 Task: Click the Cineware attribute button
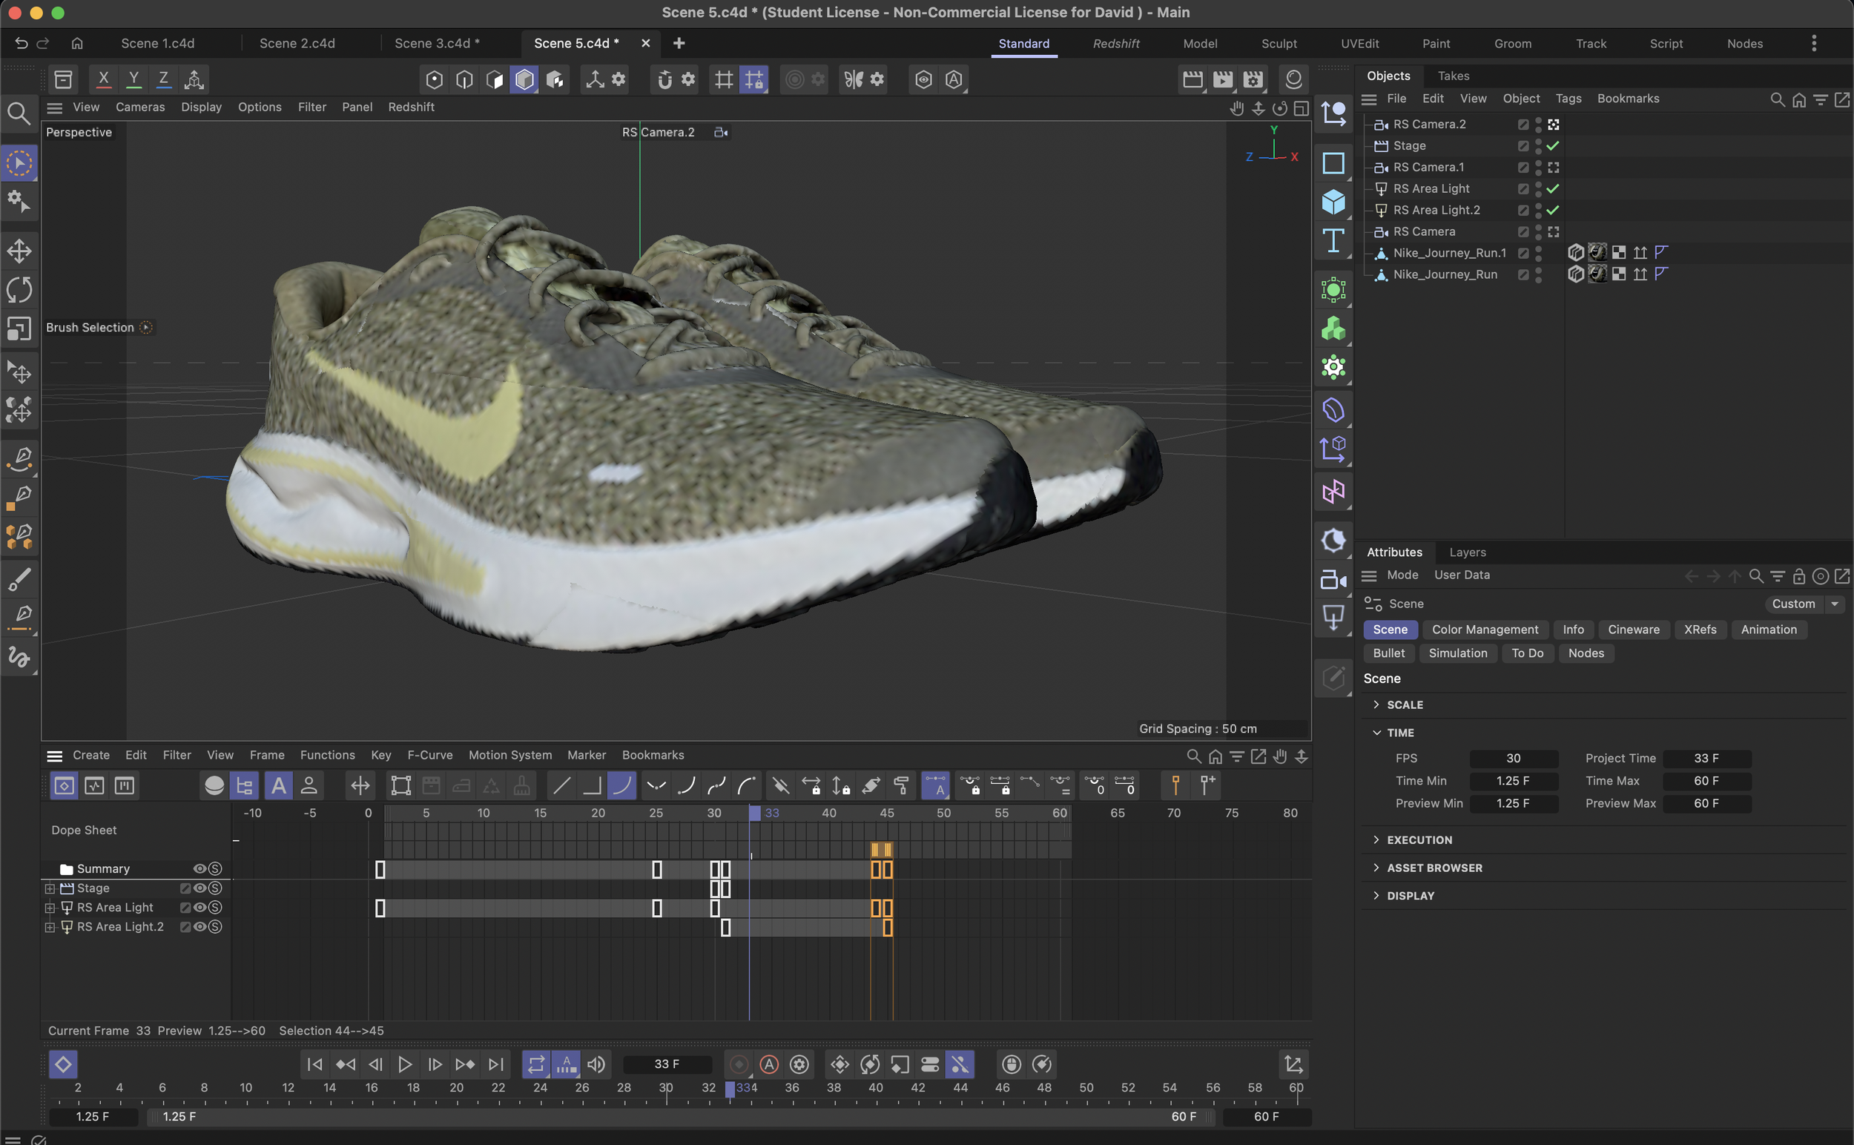point(1633,630)
